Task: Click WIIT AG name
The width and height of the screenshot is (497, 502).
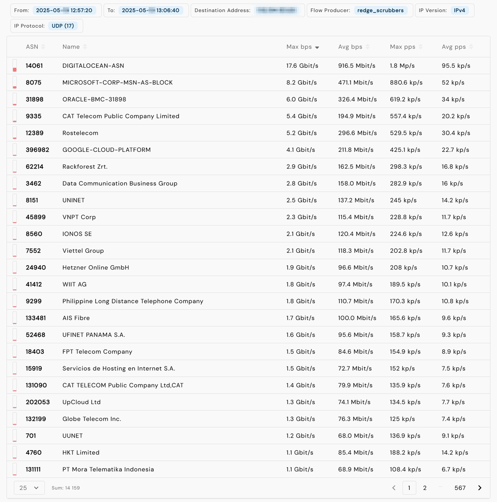Action: point(74,284)
